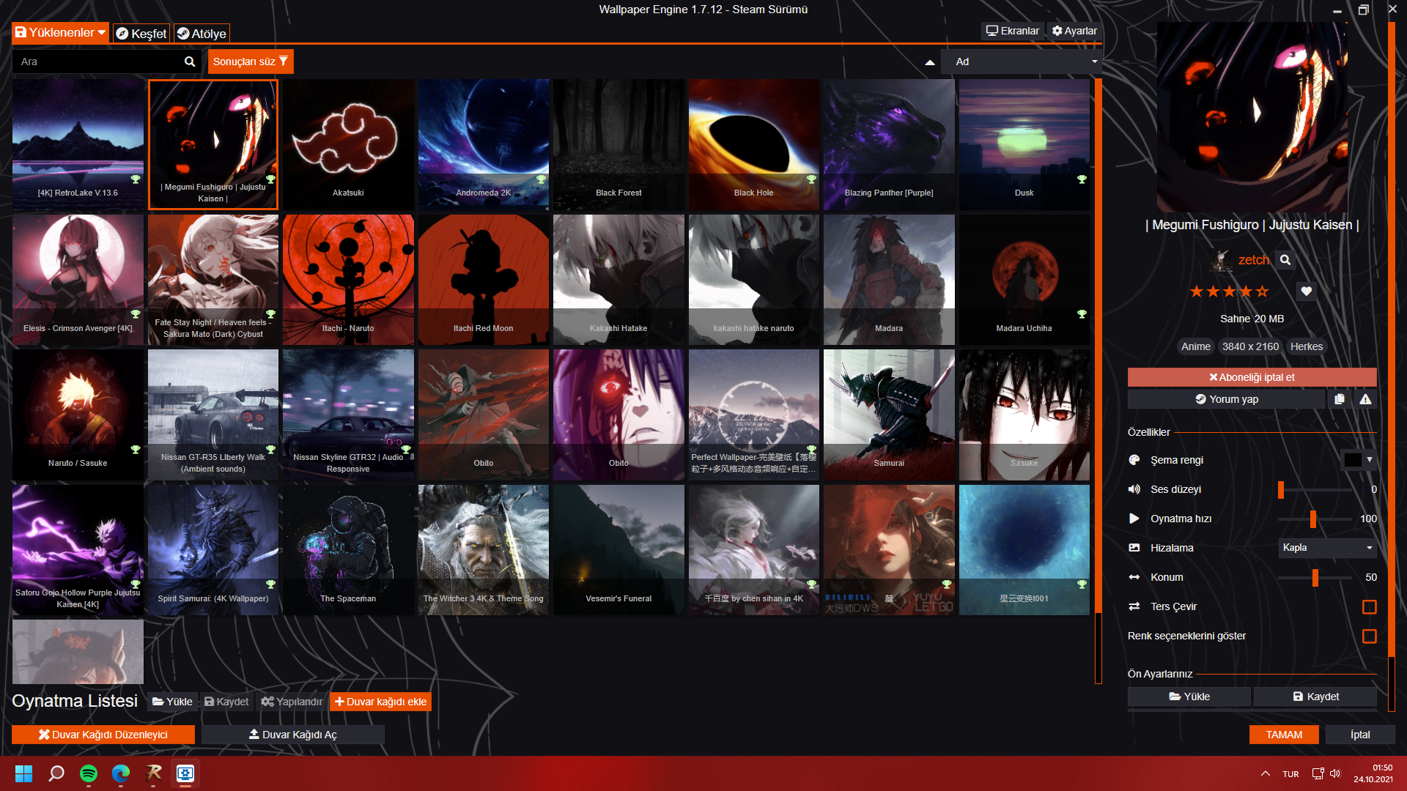
Task: Switch to the Keşfet tab
Action: click(x=141, y=34)
